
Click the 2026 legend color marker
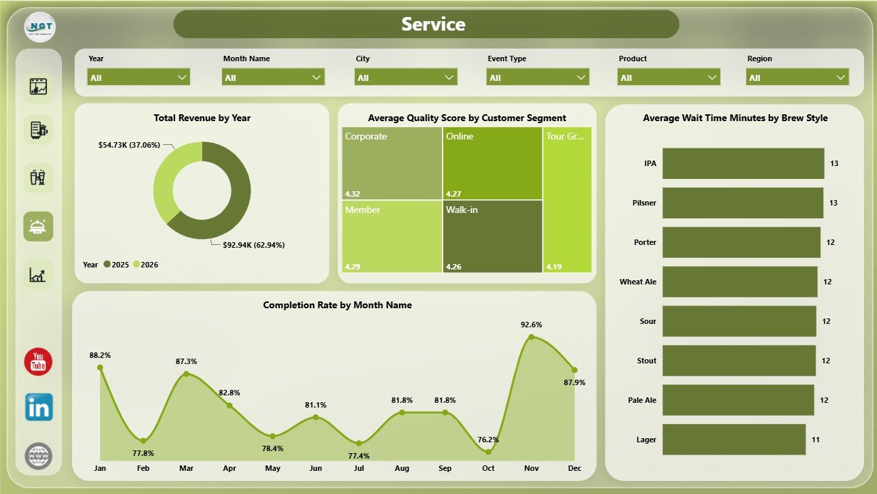click(136, 265)
